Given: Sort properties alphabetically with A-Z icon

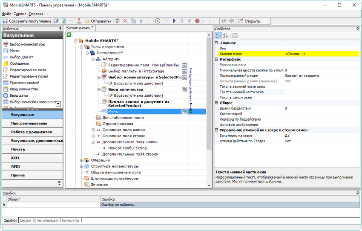Looking at the screenshot, I should coord(226,35).
